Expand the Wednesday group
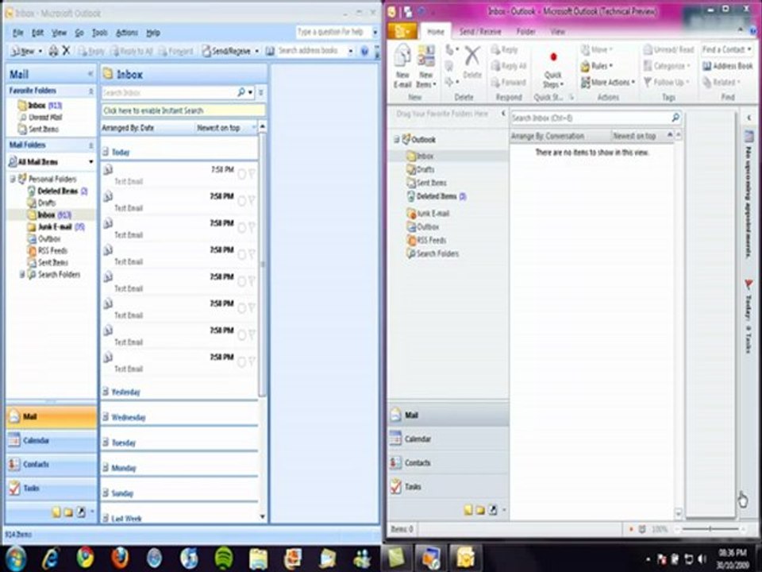This screenshot has height=572, width=762. click(x=106, y=417)
